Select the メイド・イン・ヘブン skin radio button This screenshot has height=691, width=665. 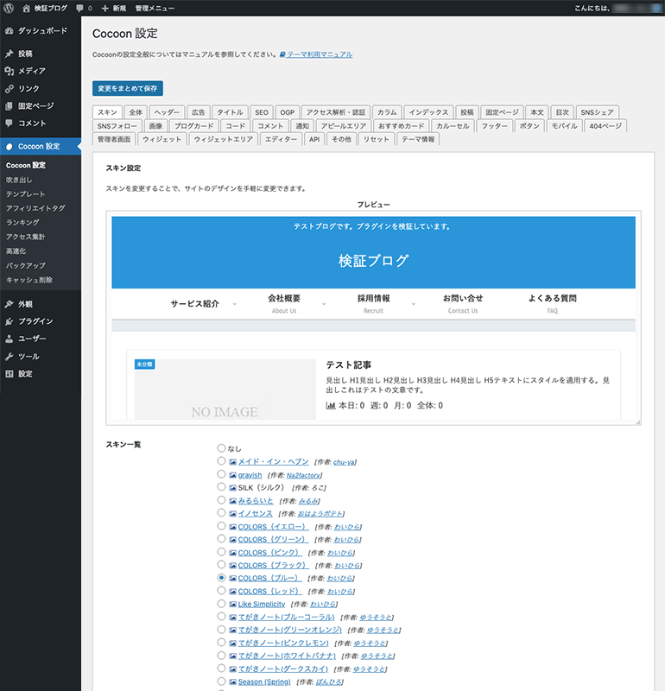coord(221,461)
